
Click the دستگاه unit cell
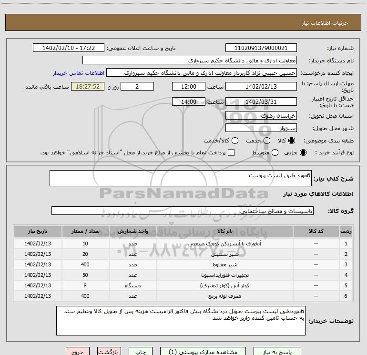(133, 286)
